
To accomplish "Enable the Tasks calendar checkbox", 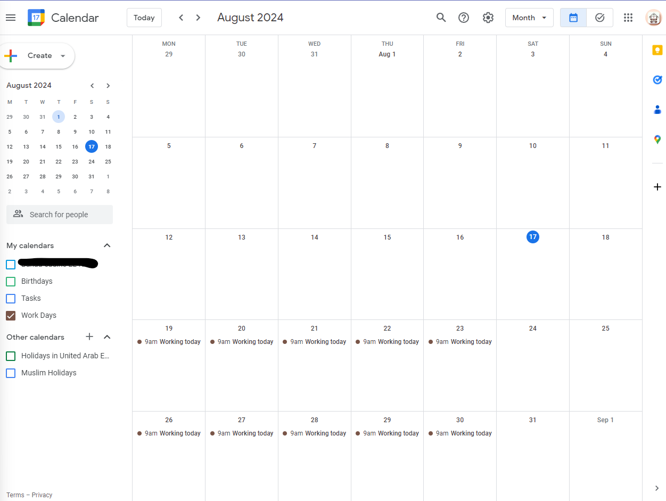I will coord(11,298).
